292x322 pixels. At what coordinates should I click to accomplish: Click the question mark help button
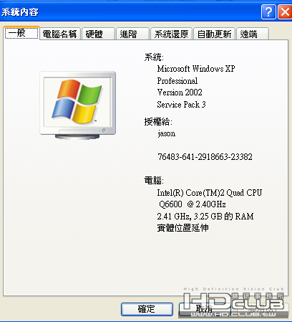(268, 11)
